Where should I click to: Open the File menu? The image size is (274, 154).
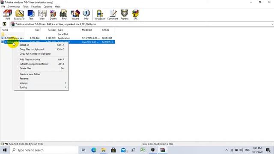click(3, 6)
